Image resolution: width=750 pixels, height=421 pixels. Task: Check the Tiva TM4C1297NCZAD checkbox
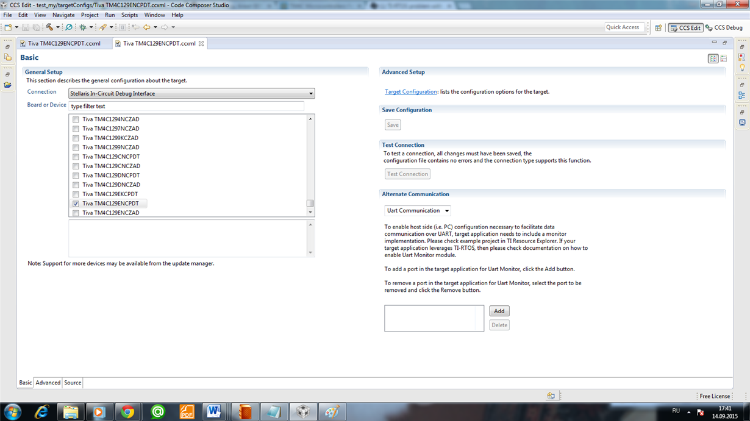point(76,129)
